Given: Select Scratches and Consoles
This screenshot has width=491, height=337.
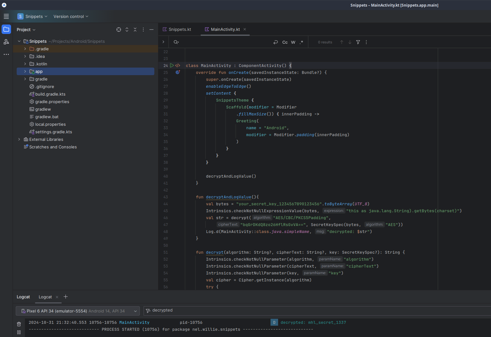Looking at the screenshot, I should [53, 147].
